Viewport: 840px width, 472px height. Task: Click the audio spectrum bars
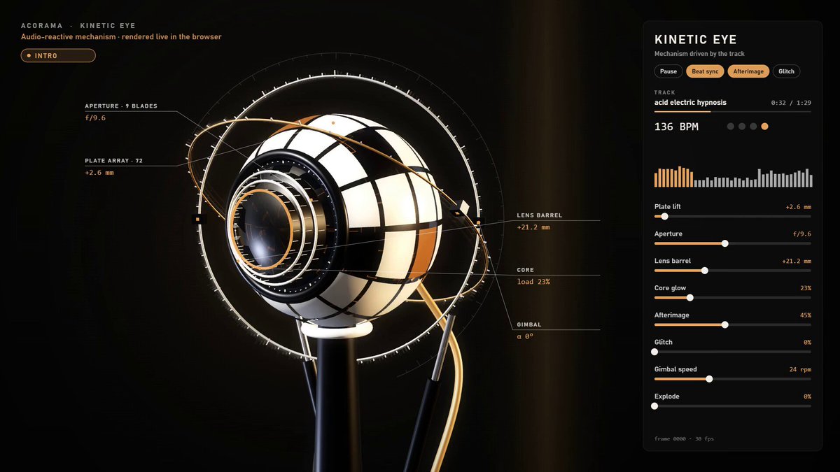click(x=733, y=177)
